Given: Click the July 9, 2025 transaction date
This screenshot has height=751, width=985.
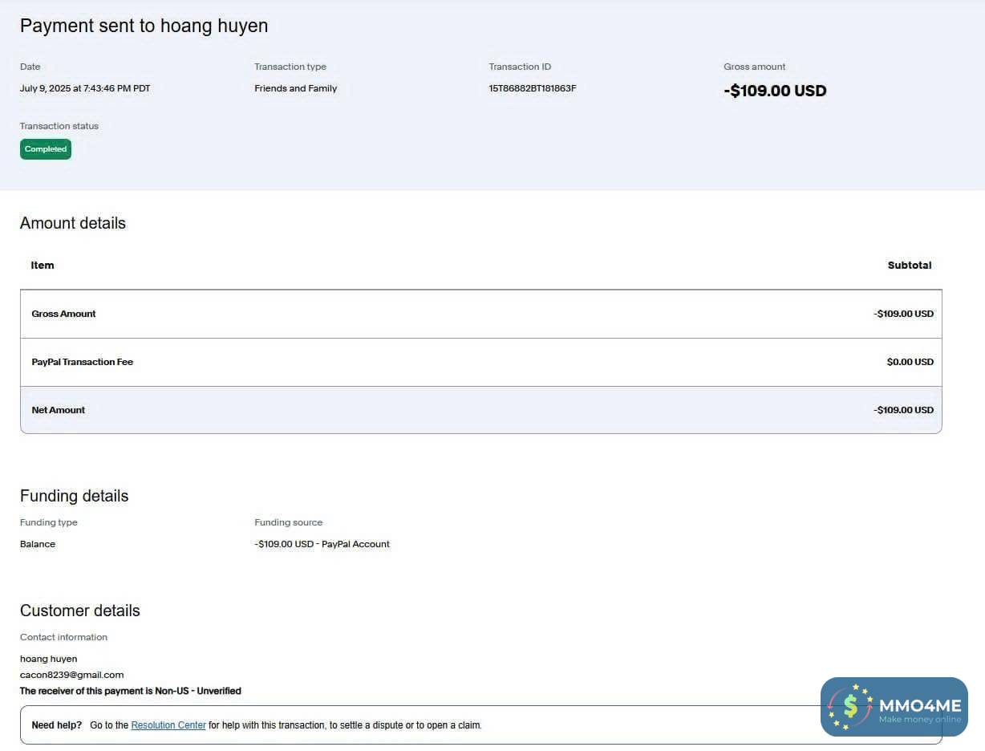Looking at the screenshot, I should click(85, 88).
